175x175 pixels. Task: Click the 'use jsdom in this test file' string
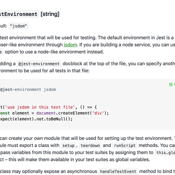pos(40,107)
